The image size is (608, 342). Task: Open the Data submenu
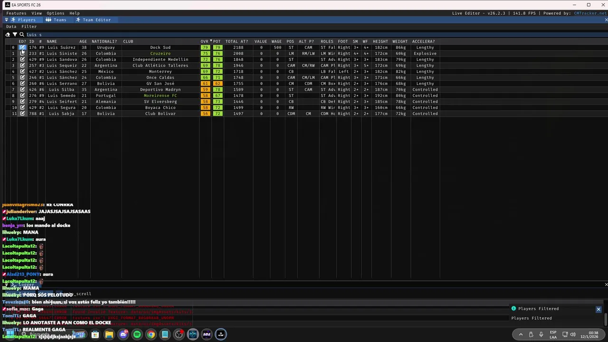[11, 27]
